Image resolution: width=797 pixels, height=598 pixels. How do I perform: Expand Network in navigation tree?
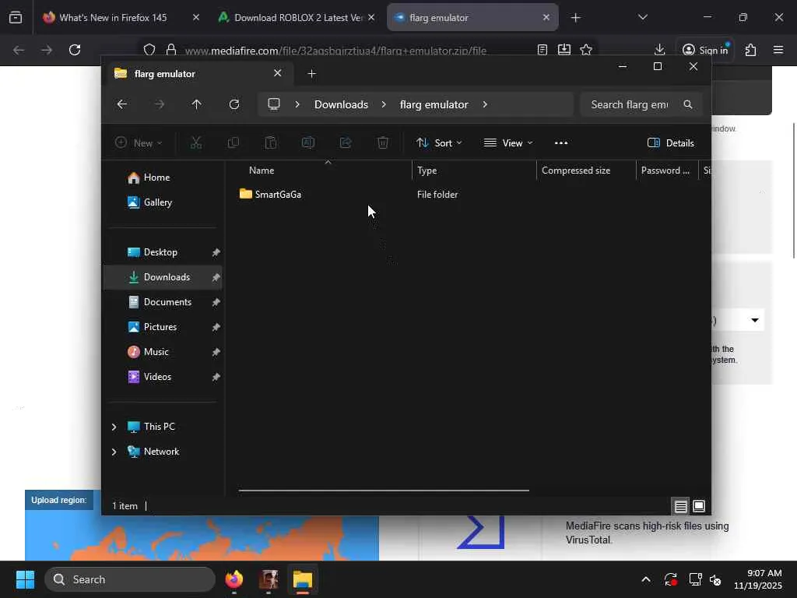tap(114, 452)
